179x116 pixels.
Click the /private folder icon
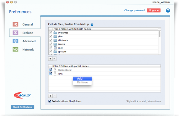click(x=55, y=52)
